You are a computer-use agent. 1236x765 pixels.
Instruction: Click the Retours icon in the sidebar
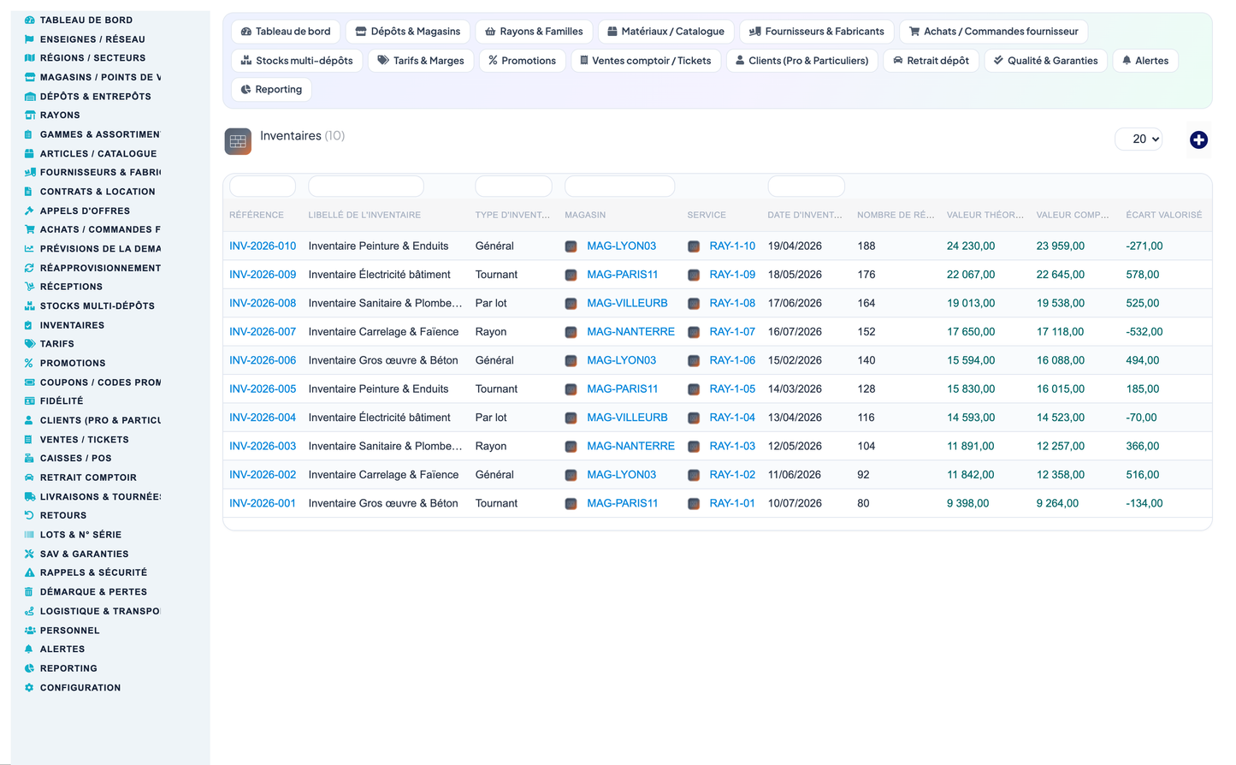point(29,516)
